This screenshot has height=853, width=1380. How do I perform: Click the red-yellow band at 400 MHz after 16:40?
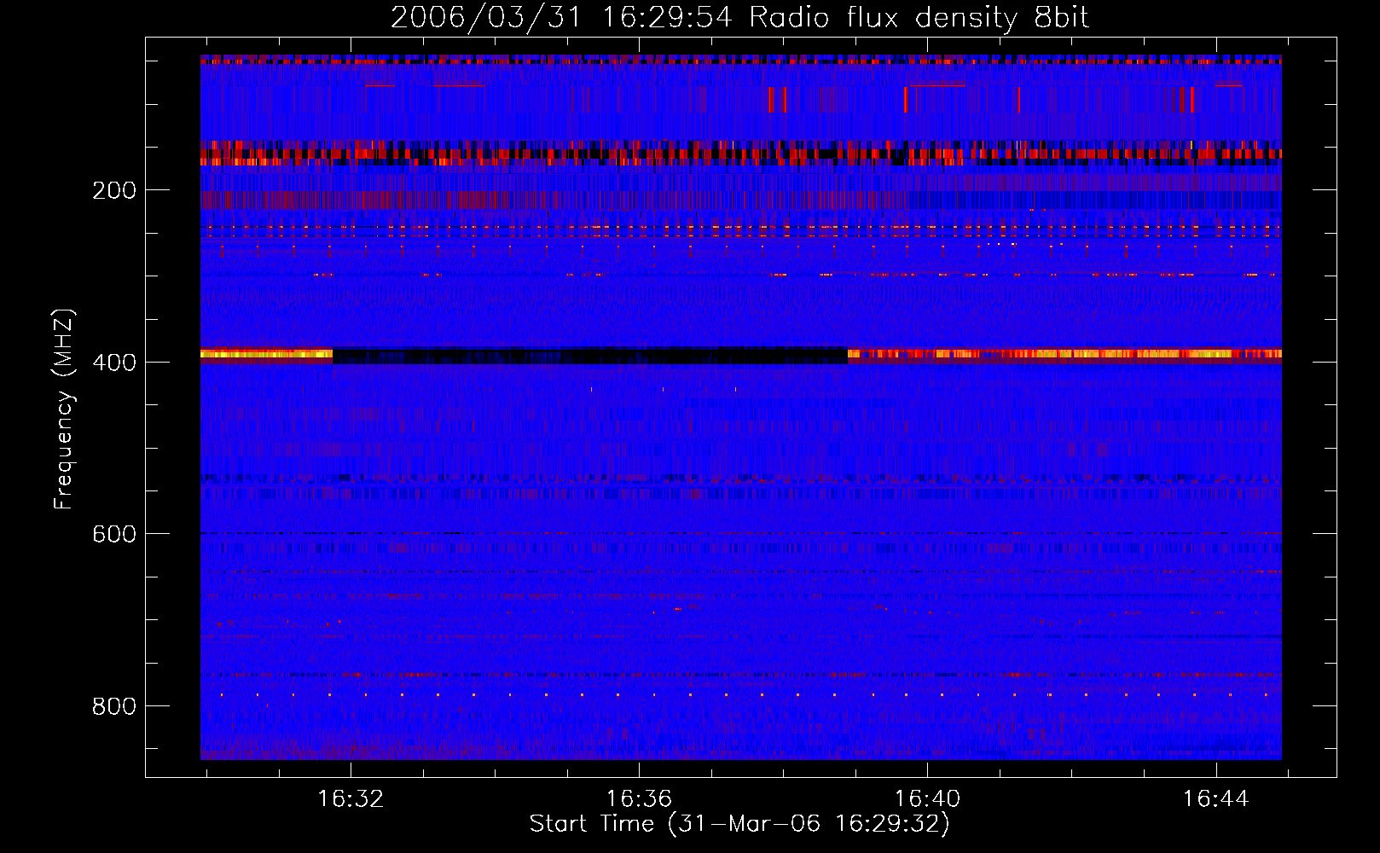click(1064, 354)
